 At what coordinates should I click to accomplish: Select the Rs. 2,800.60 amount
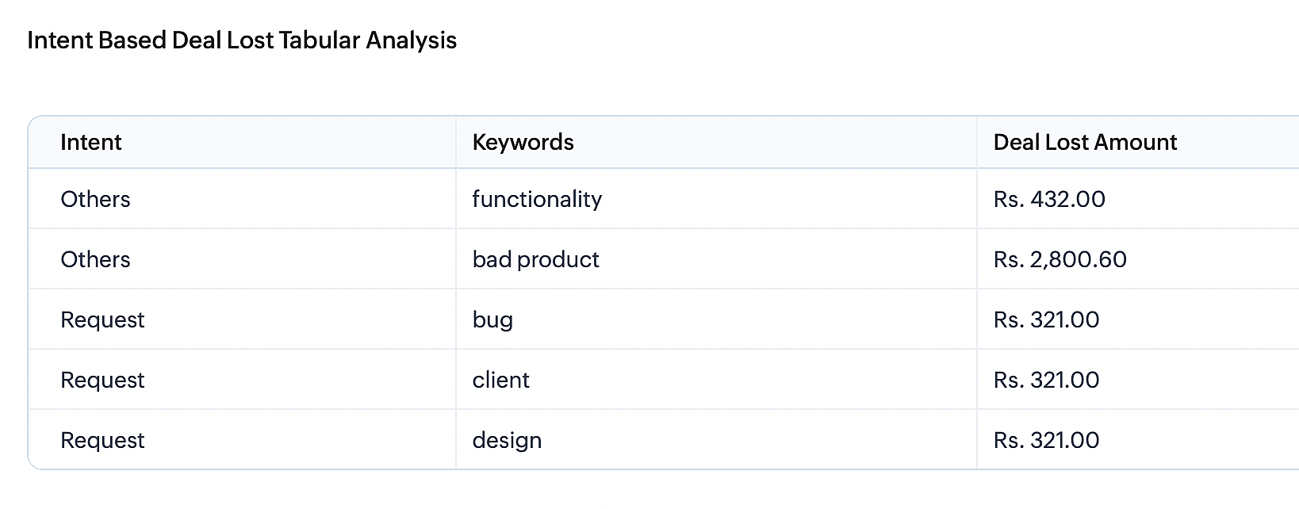(1060, 259)
